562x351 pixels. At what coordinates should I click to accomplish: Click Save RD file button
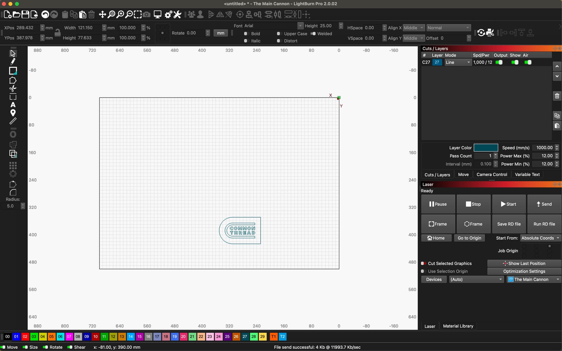coord(509,224)
